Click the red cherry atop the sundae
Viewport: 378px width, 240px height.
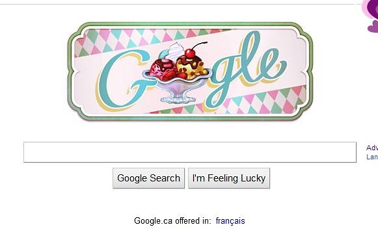[190, 53]
